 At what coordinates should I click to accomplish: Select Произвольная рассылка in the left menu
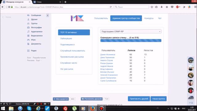pos(72,57)
